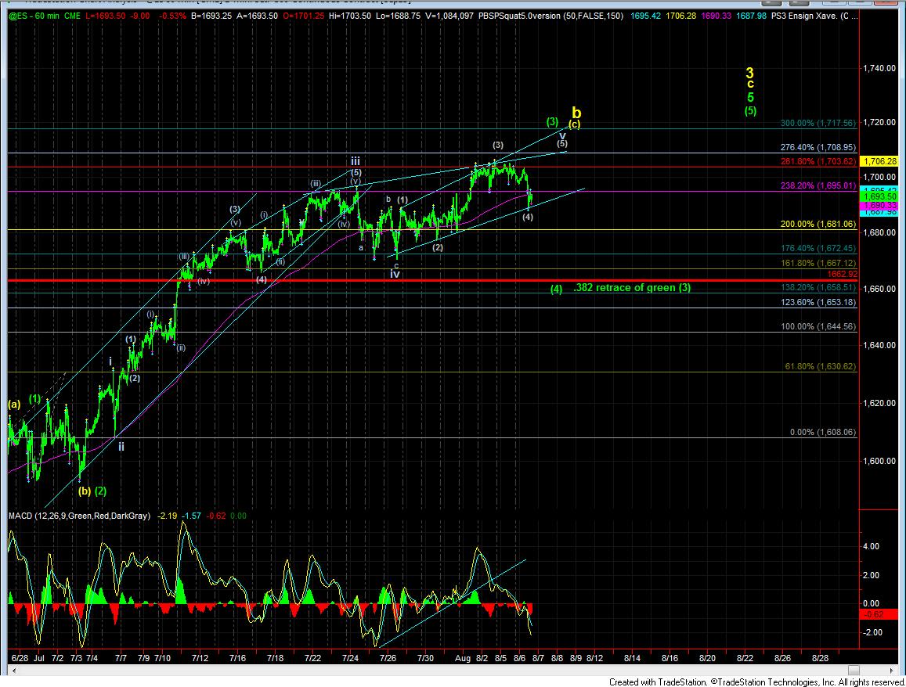Click the Hi=1703.50 value in status line
The image size is (906, 687).
pyautogui.click(x=349, y=16)
